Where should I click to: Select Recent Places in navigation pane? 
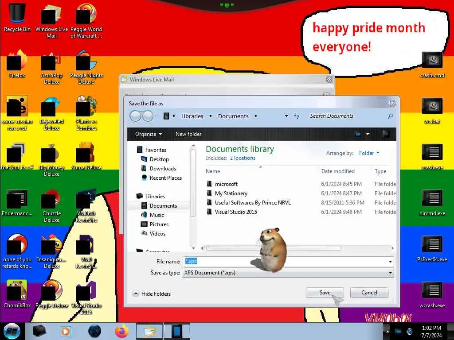tap(161, 178)
